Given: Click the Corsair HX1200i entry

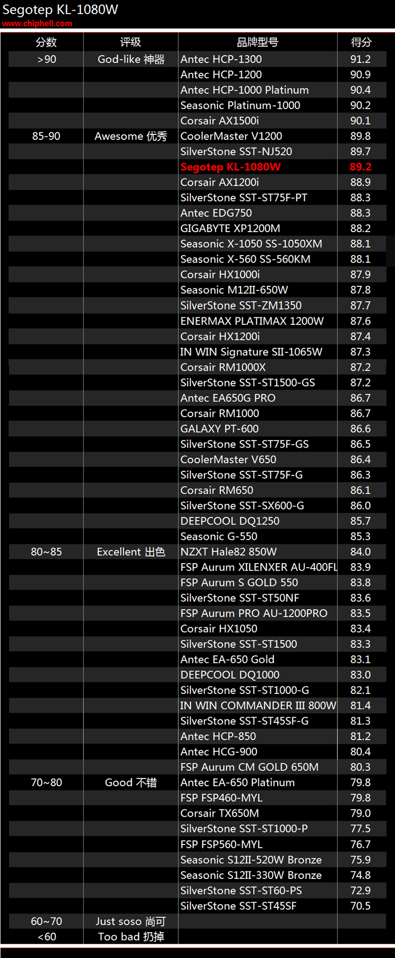Looking at the screenshot, I should coord(220,337).
